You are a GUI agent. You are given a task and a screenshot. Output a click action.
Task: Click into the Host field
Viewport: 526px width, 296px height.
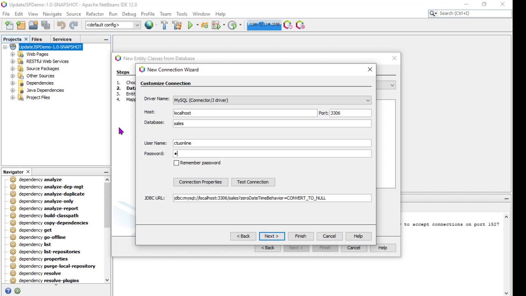[245, 113]
